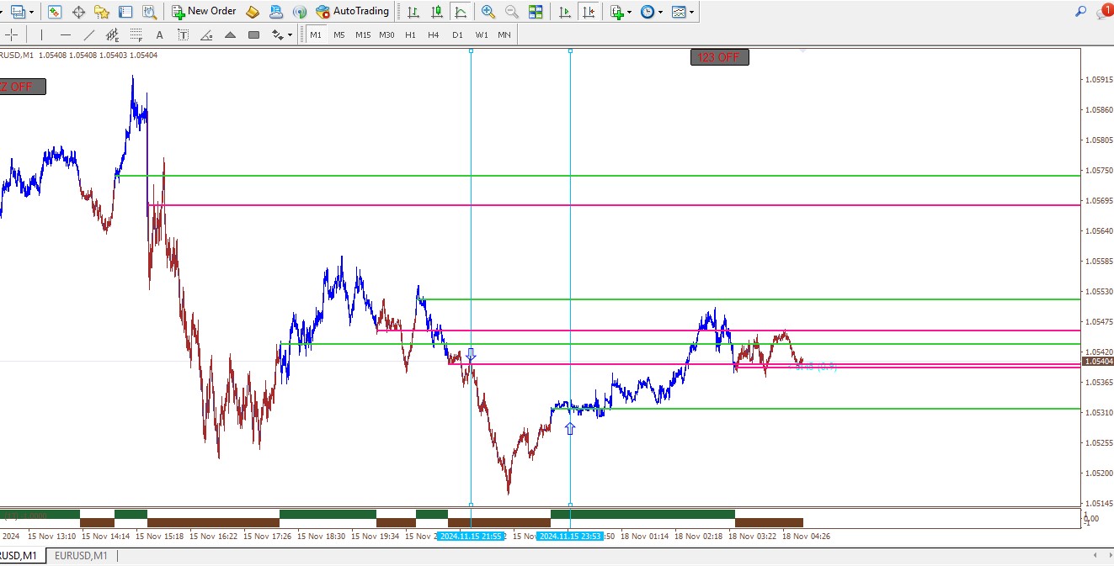1114x566 pixels.
Task: Toggle chart shift
Action: (589, 12)
